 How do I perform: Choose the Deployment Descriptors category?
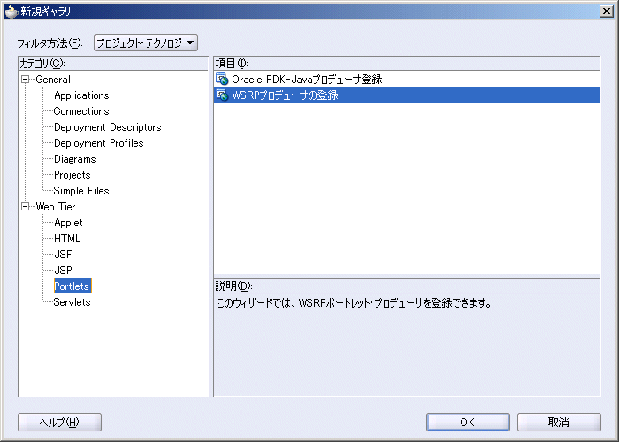(x=107, y=127)
